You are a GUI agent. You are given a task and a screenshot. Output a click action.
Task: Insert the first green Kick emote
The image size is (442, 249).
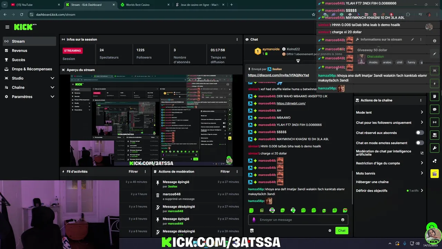pos(251,210)
